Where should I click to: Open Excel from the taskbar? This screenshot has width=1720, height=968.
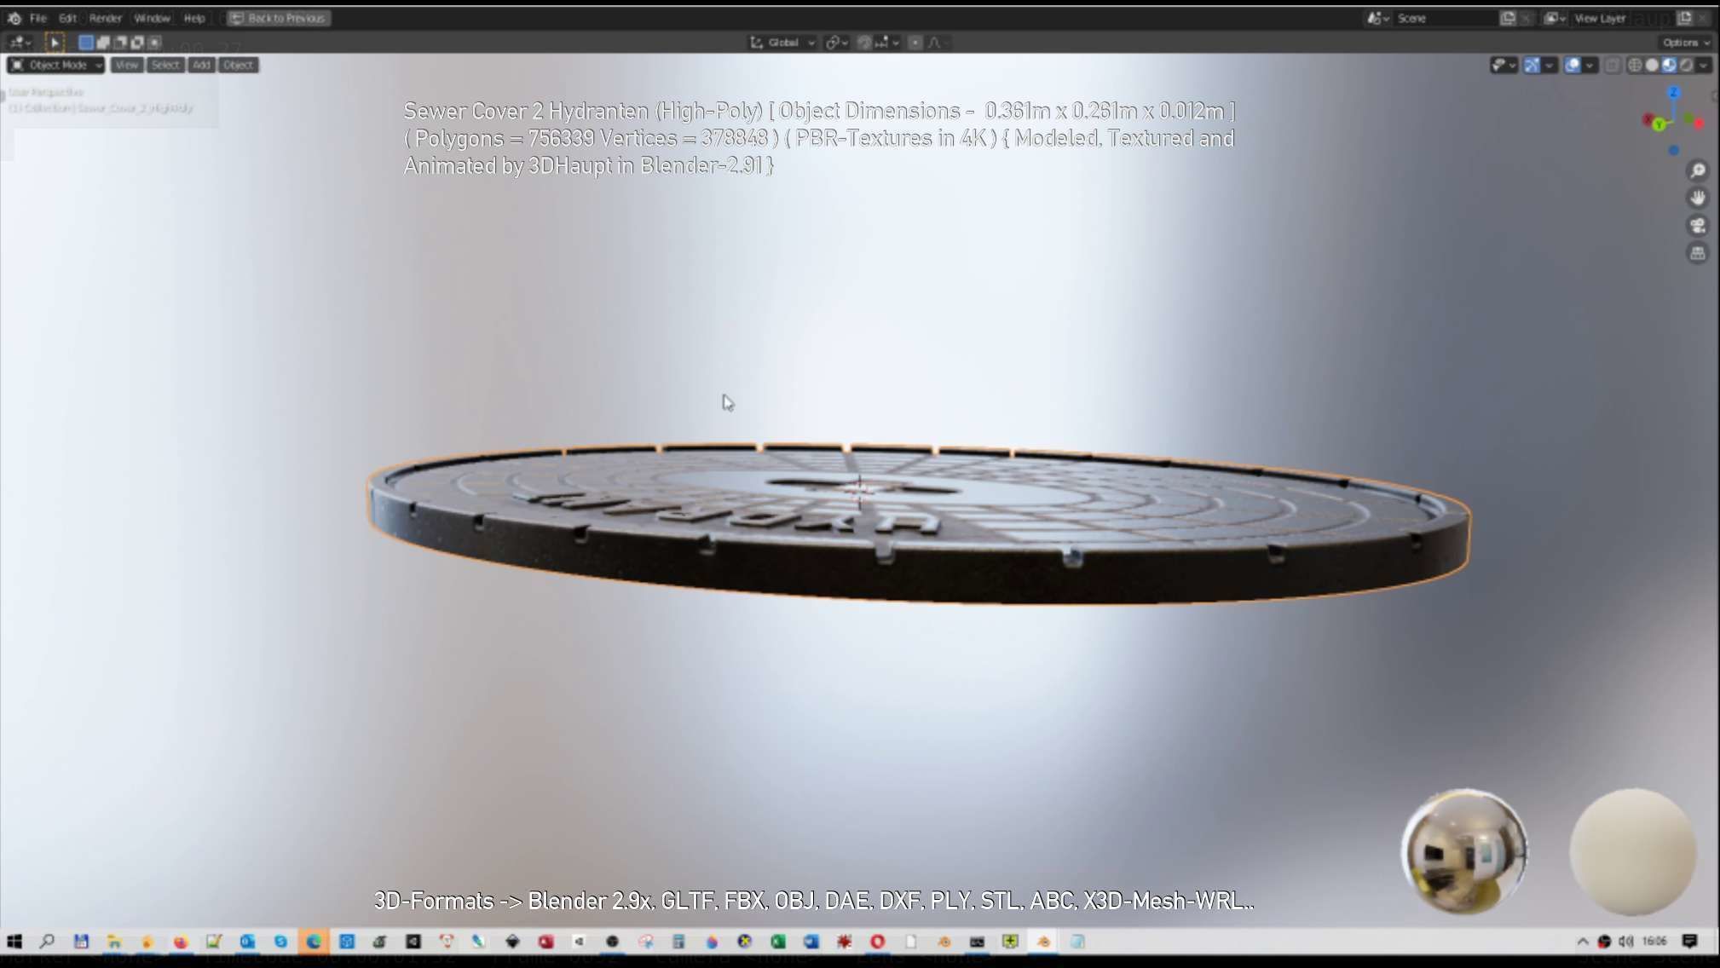(x=778, y=942)
